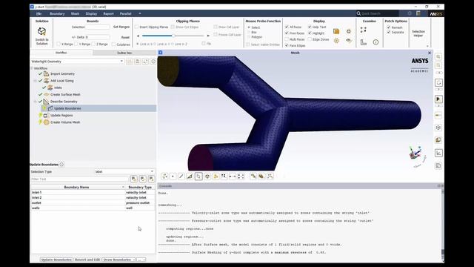This screenshot has width=474, height=267.
Task: Click the box-select tool in viewport toolbar
Action: point(198,177)
